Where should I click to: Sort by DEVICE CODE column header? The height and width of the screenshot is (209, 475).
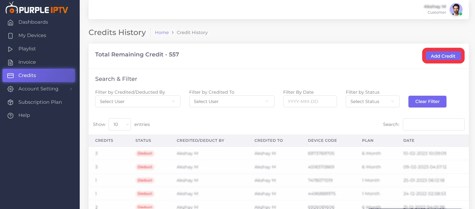tap(322, 141)
